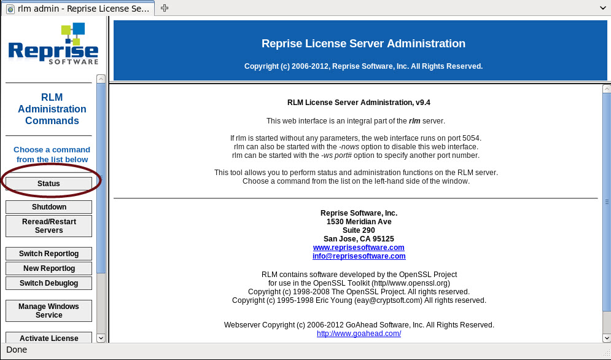Click the Shutdown command button

click(x=49, y=207)
